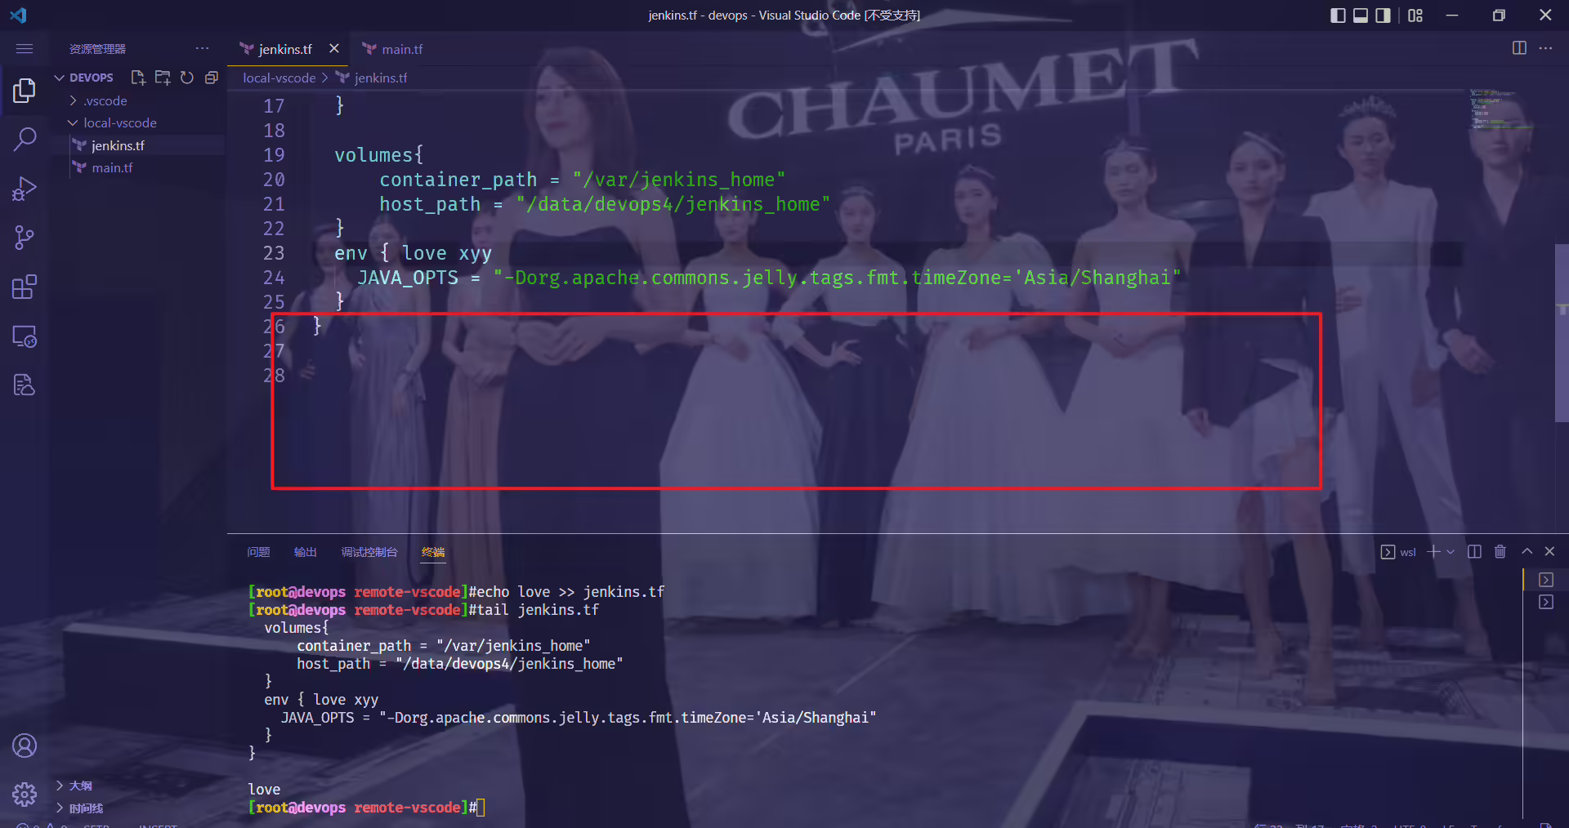Open the Manage gear settings icon
Screen dimensions: 1569x828
(x=25, y=794)
